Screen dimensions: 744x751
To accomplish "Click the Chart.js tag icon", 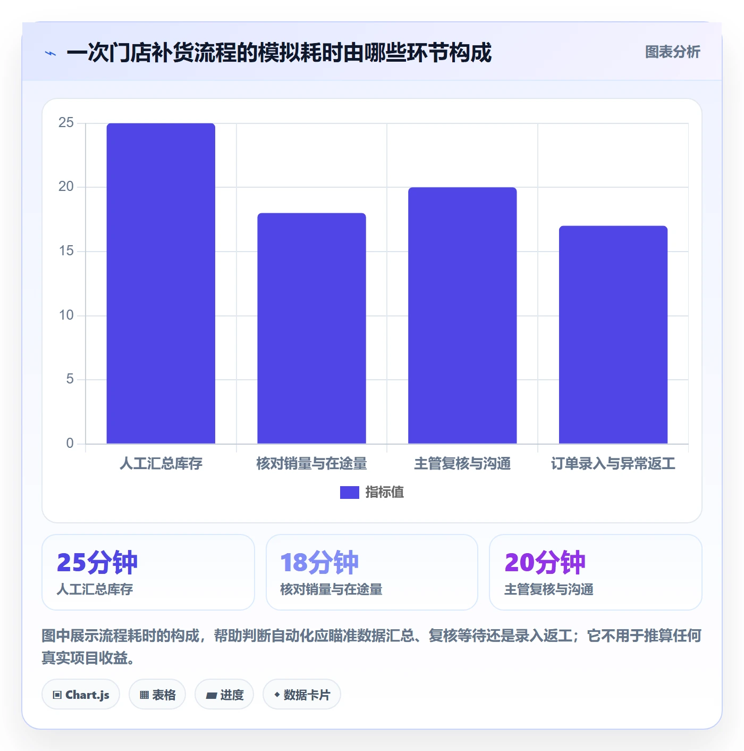I will (57, 695).
